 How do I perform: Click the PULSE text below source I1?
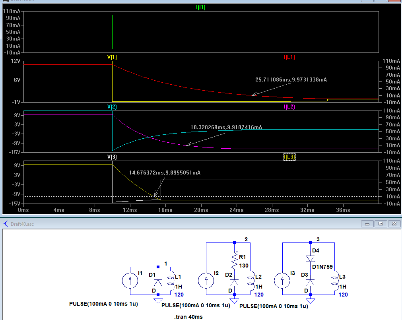tap(103, 304)
